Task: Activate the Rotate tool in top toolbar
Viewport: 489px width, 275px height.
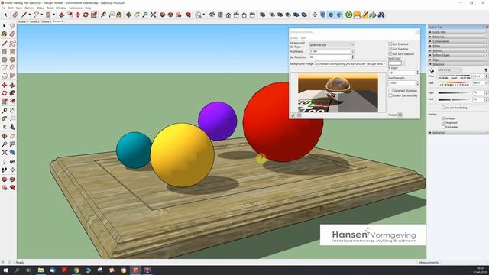Action: point(86,15)
